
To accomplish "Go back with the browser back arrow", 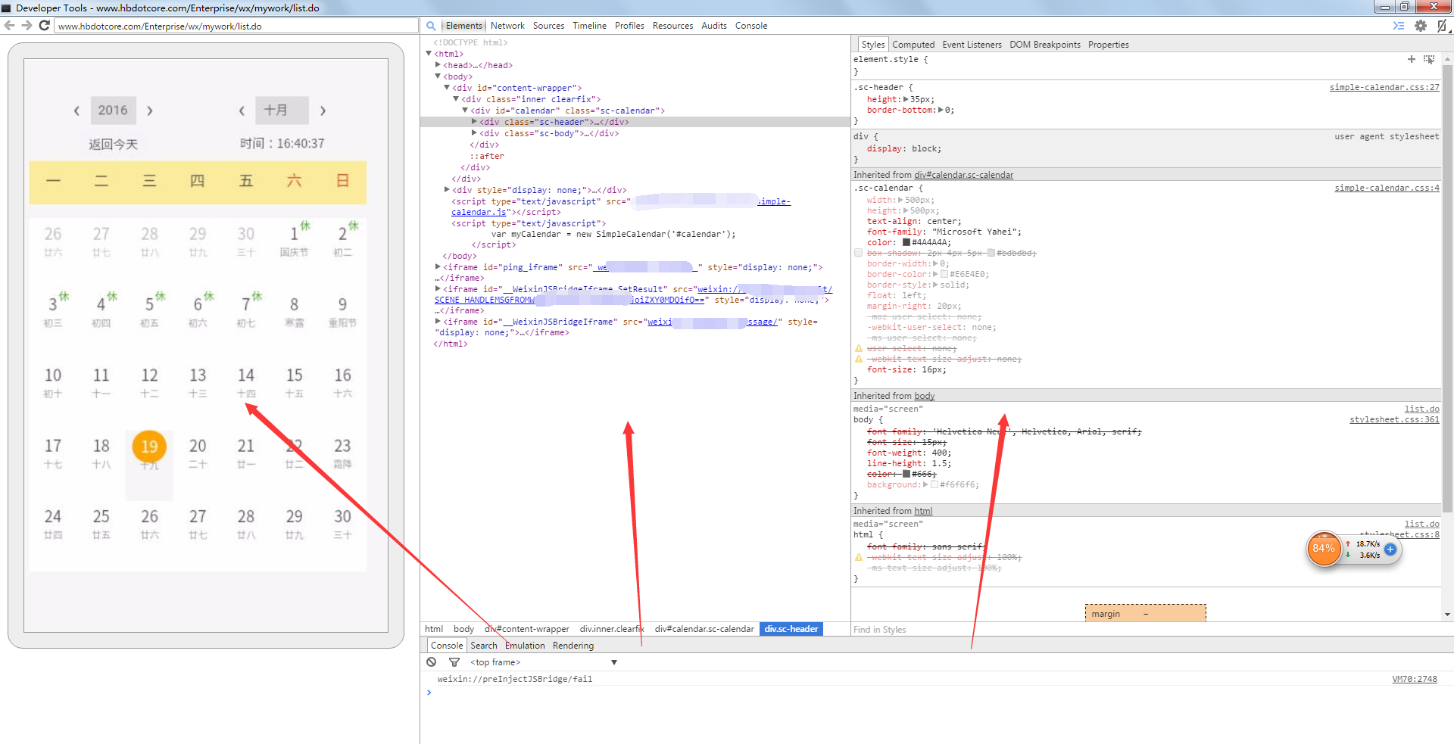I will (10, 26).
